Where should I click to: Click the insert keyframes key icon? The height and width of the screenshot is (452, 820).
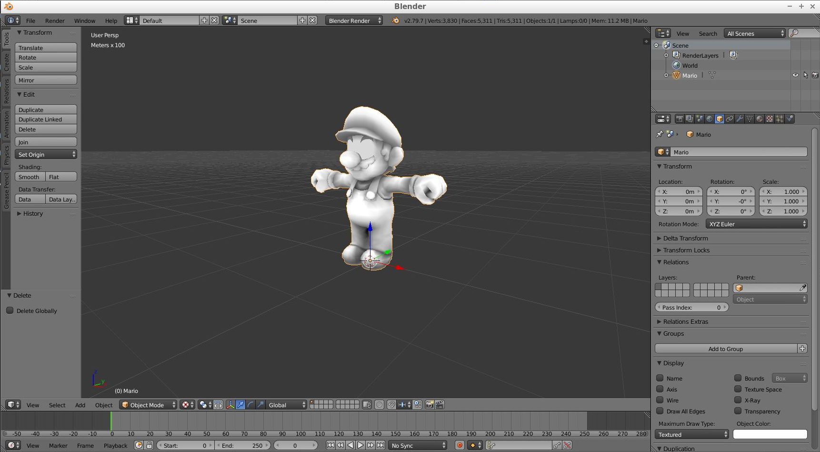click(x=557, y=445)
